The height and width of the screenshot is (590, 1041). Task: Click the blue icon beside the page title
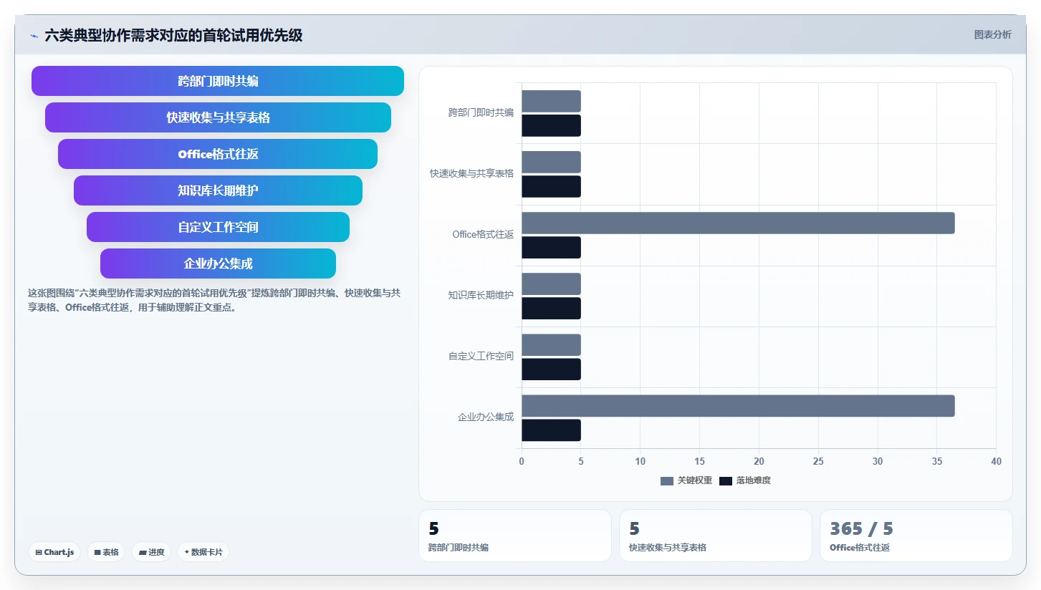pyautogui.click(x=34, y=36)
